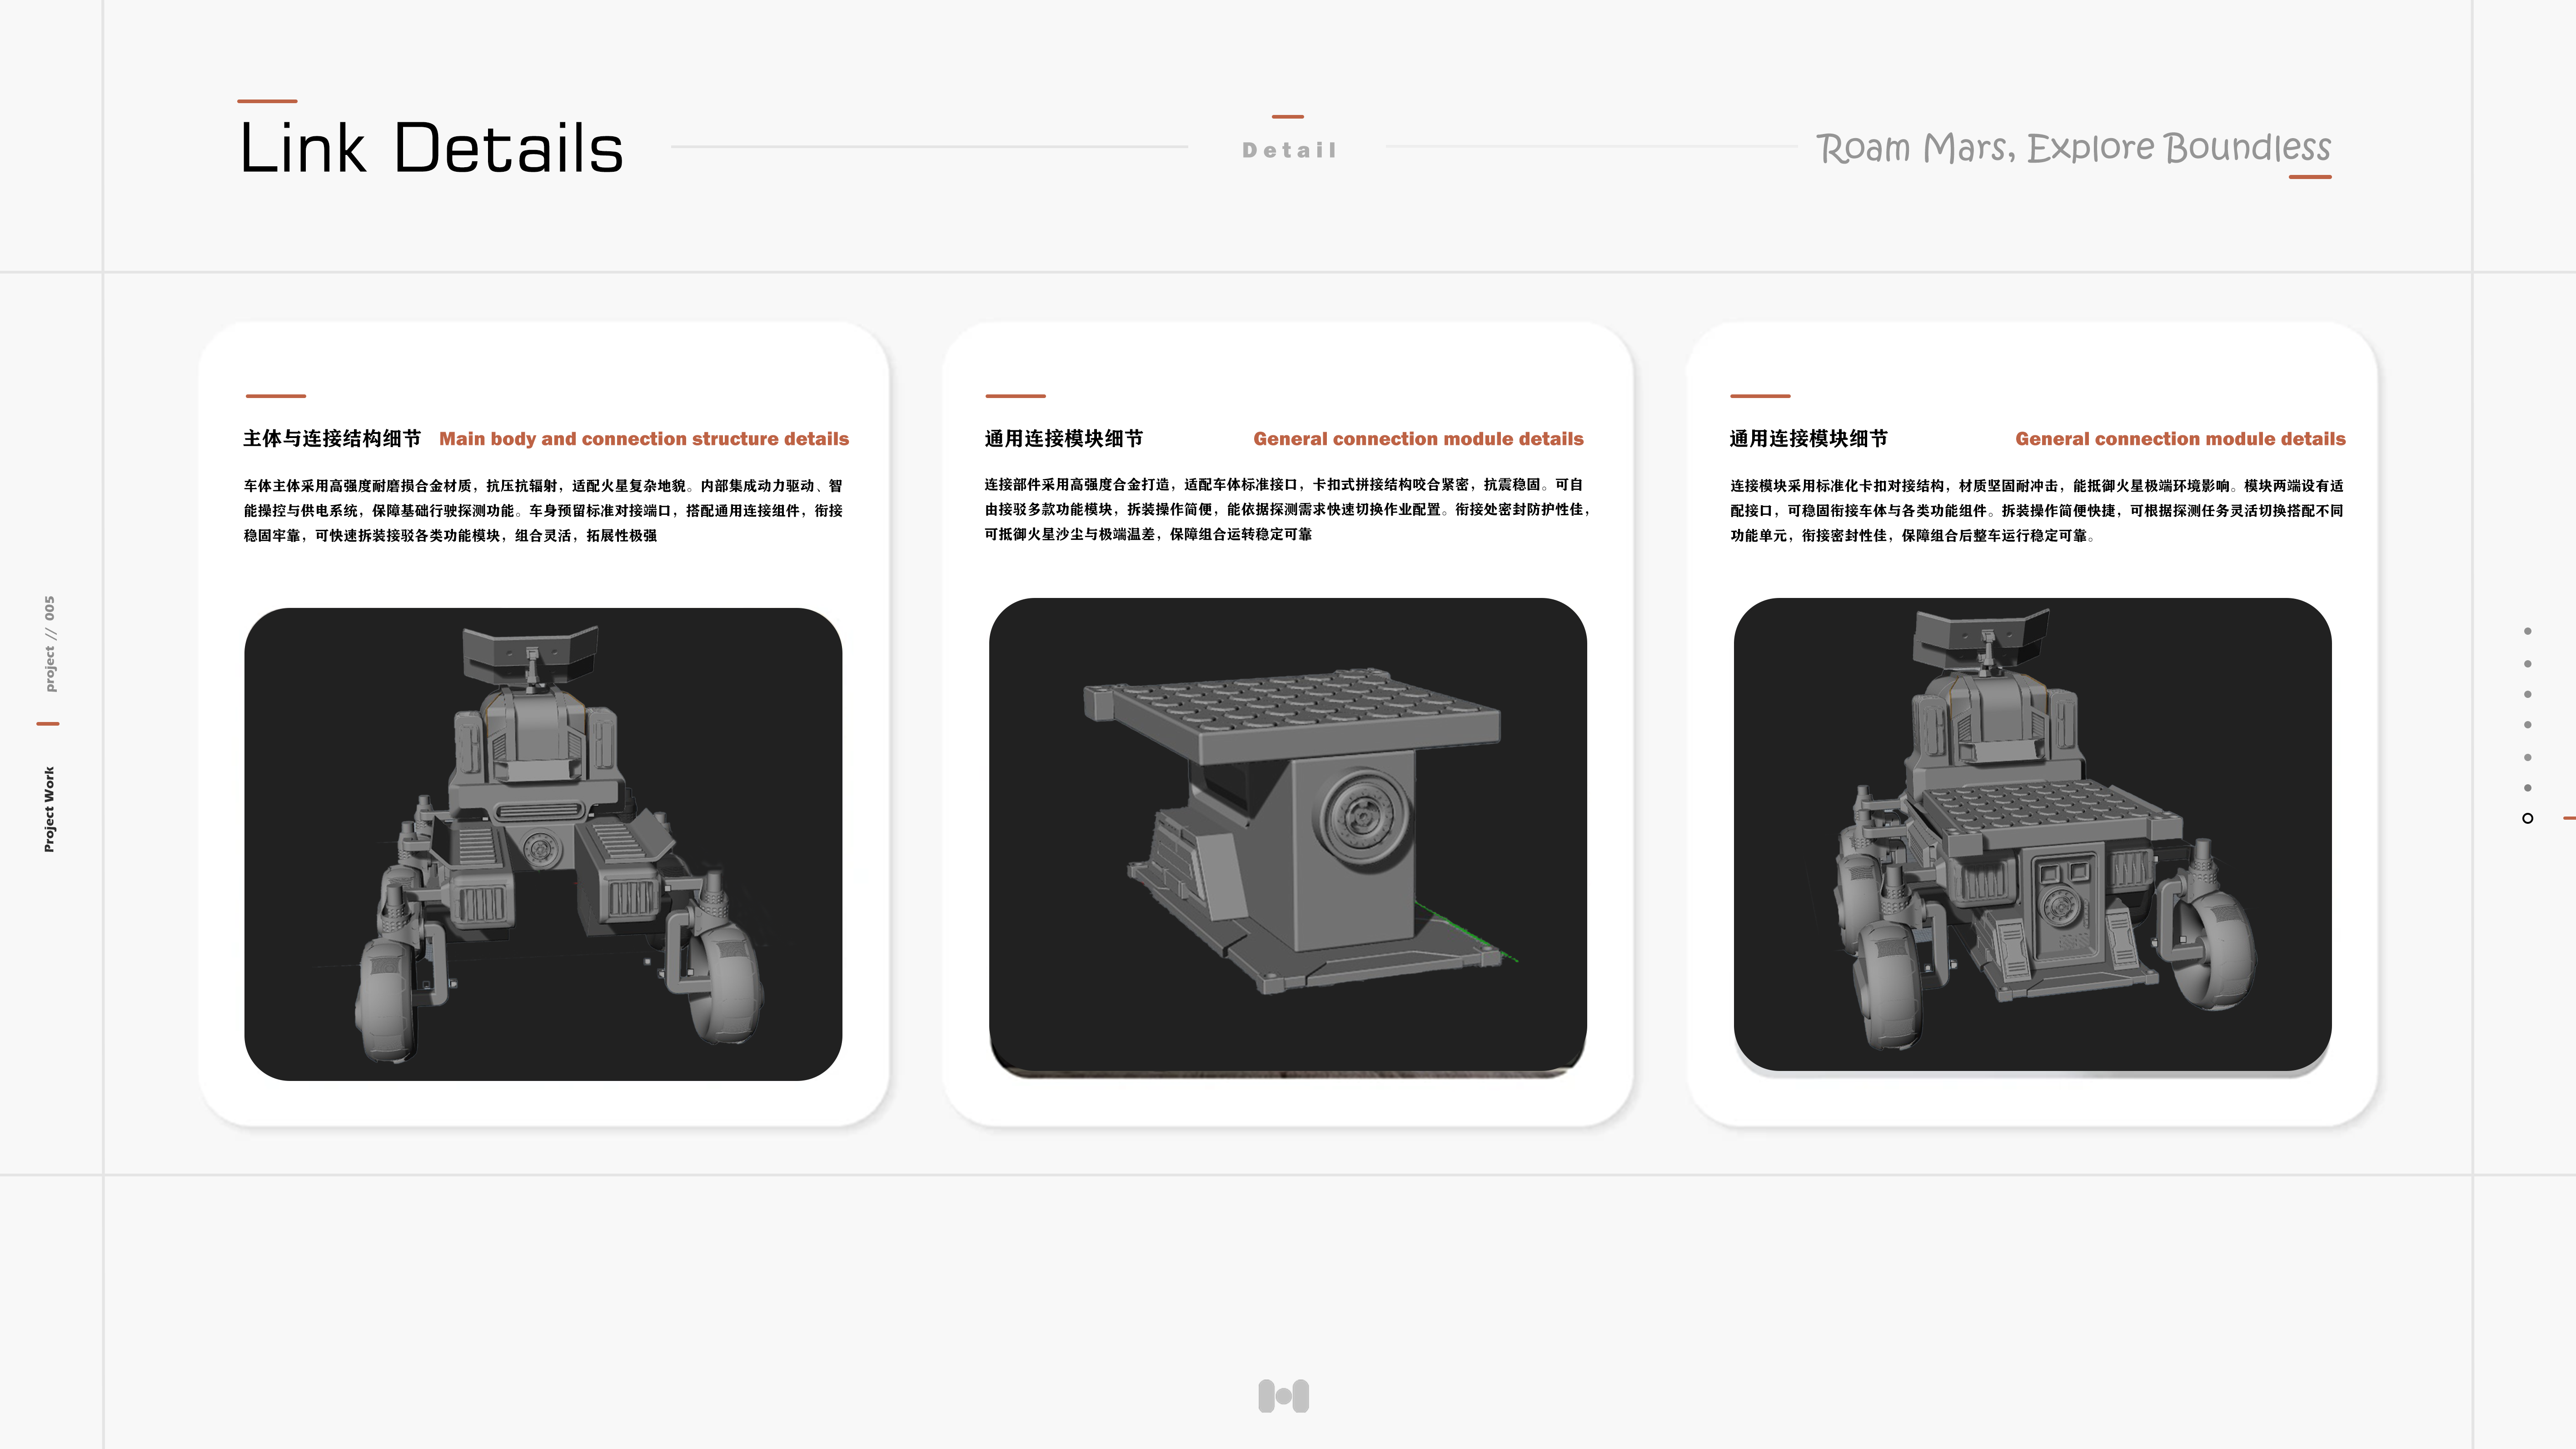Select the hollow active page indicator dot
Viewport: 2576px width, 1449px height.
[2528, 818]
